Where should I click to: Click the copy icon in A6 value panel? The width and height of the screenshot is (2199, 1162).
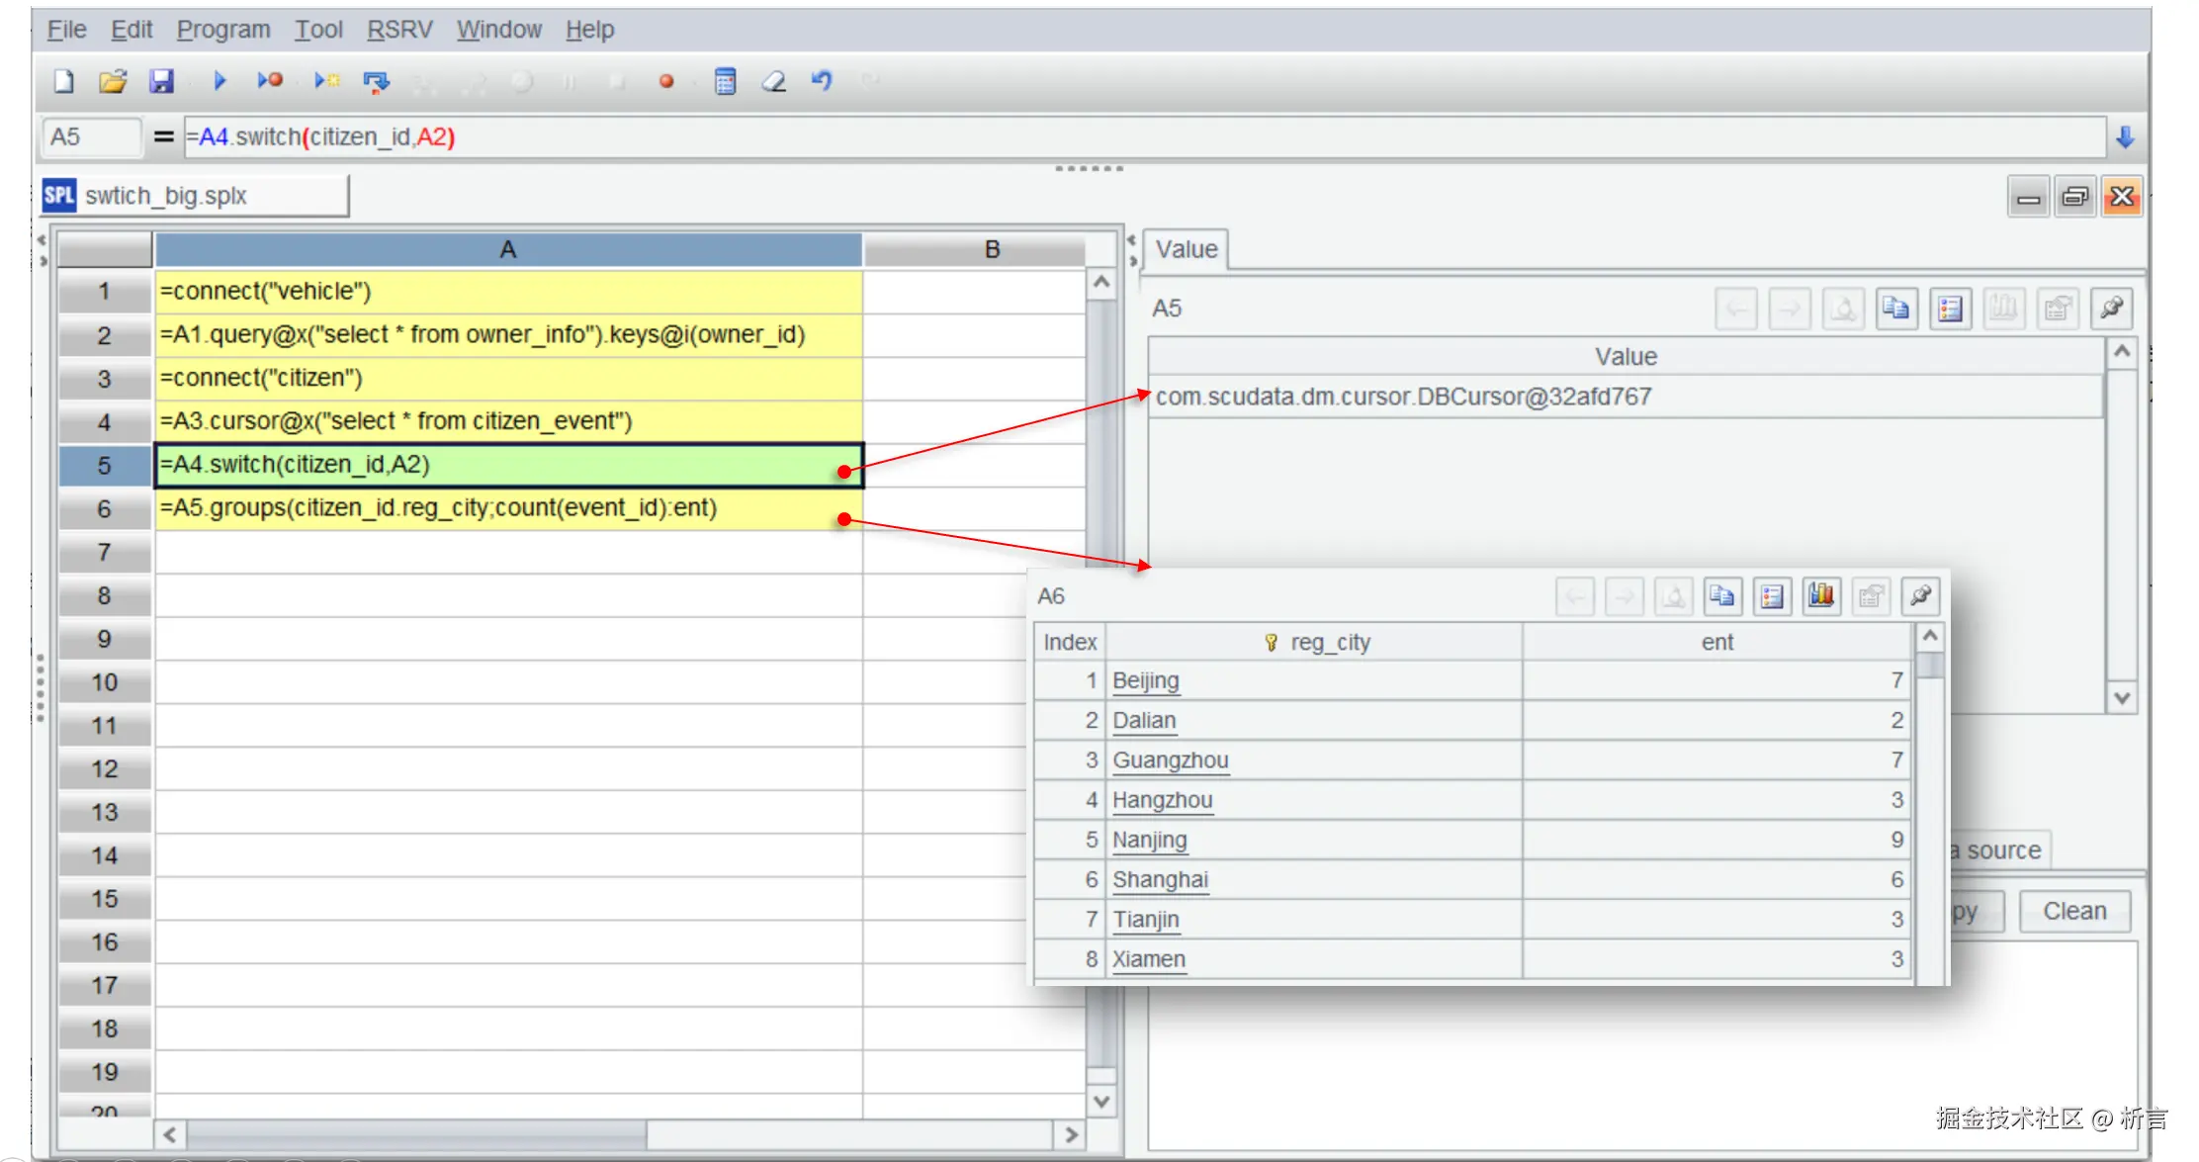pyautogui.click(x=1721, y=596)
